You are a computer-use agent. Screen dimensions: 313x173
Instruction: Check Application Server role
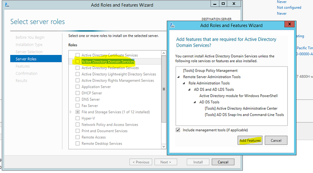pos(78,87)
